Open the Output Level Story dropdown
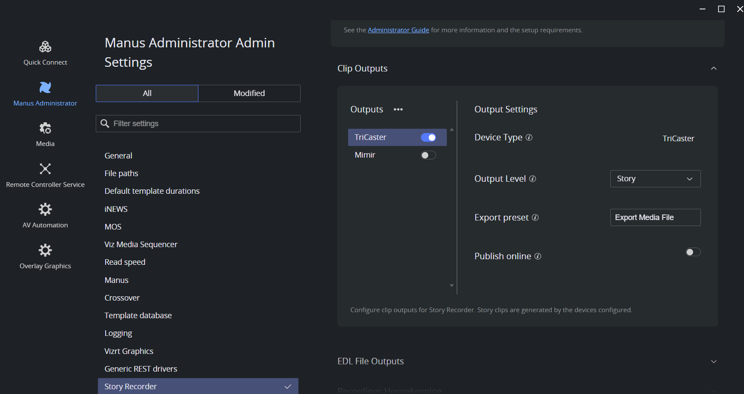 point(655,179)
